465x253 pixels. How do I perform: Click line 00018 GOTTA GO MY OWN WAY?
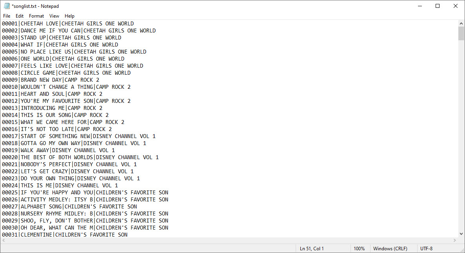click(74, 143)
